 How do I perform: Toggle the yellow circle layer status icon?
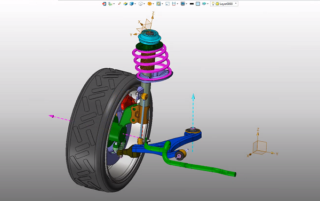218,4
